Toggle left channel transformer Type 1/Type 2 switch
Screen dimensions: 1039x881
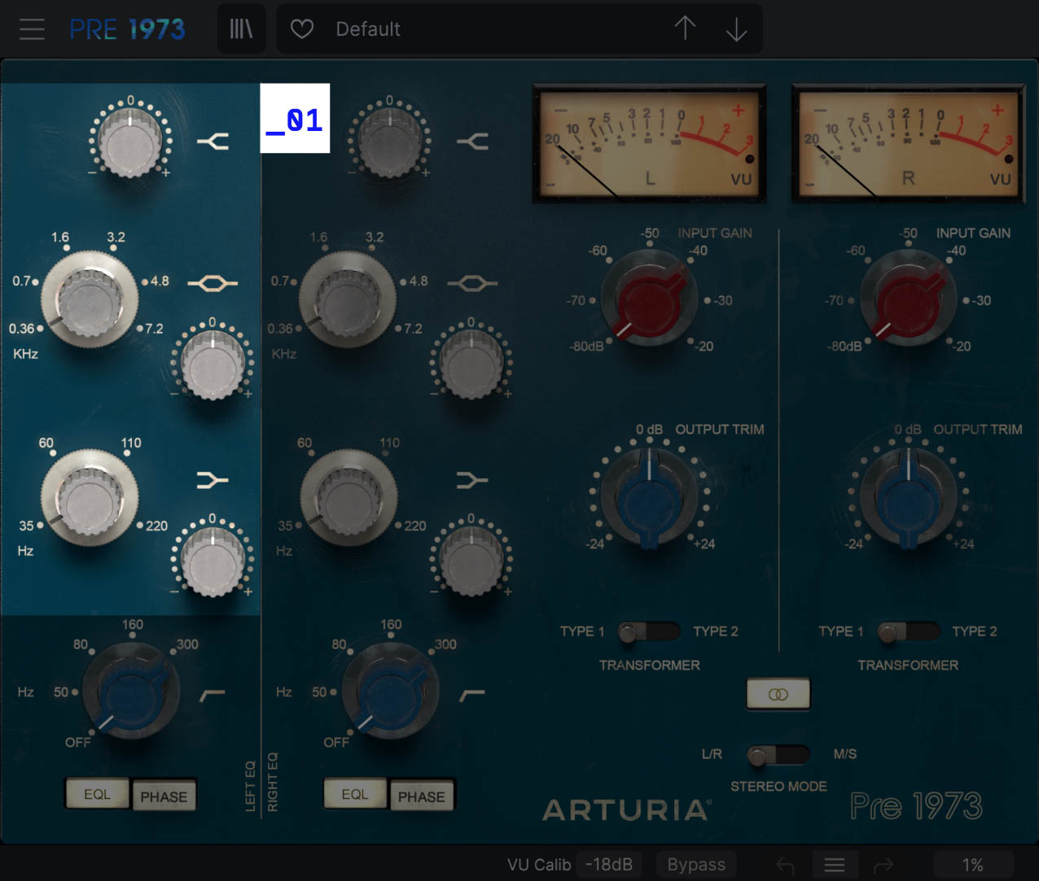(648, 631)
